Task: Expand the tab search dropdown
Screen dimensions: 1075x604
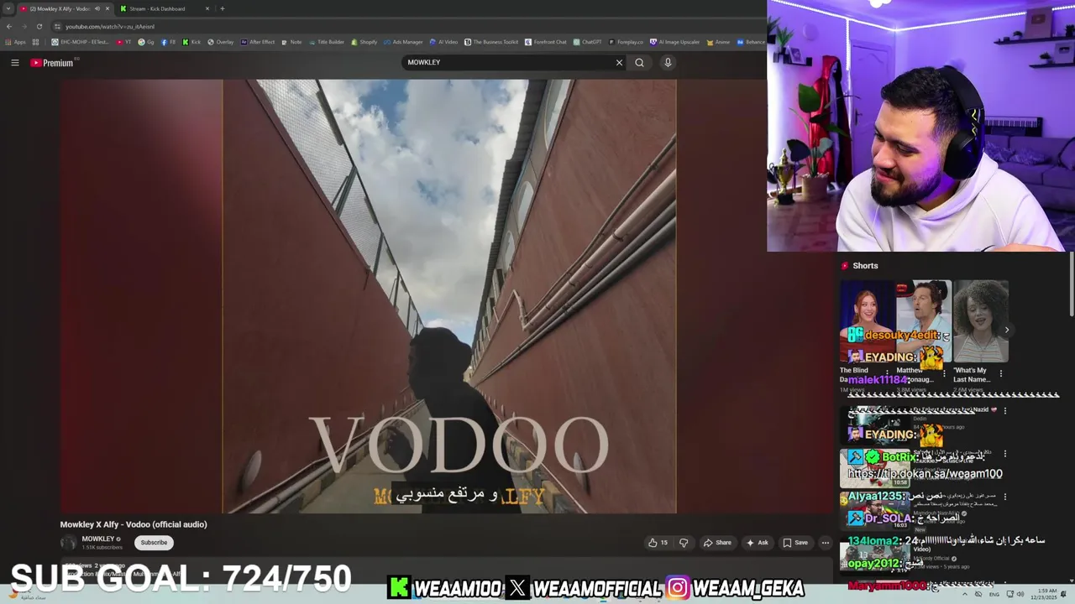Action: pyautogui.click(x=8, y=8)
